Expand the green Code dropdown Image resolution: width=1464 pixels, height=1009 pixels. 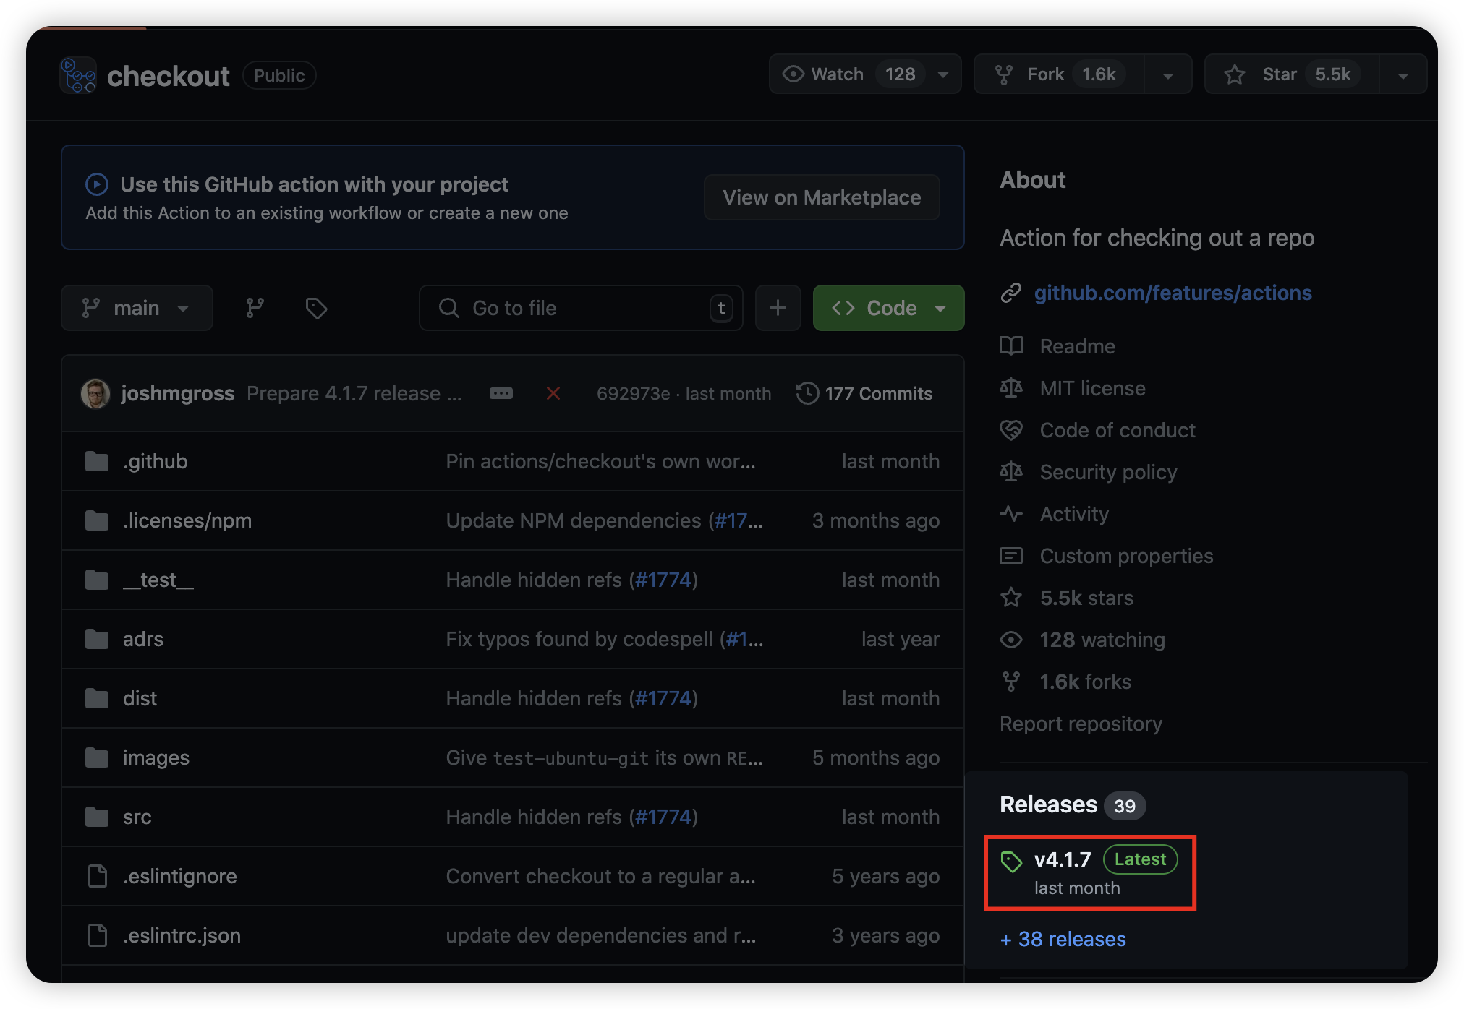[888, 308]
